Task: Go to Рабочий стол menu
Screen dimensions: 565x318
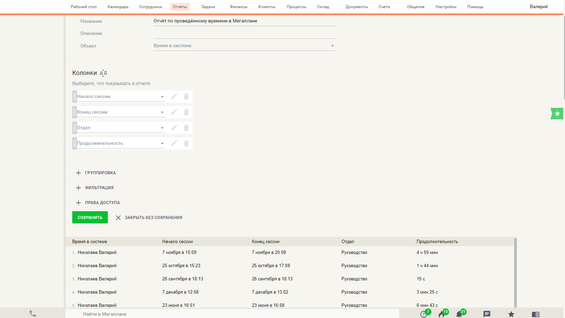Action: point(84,7)
